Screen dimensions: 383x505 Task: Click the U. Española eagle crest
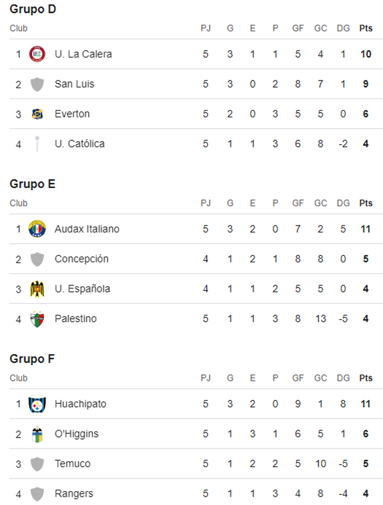pos(37,289)
